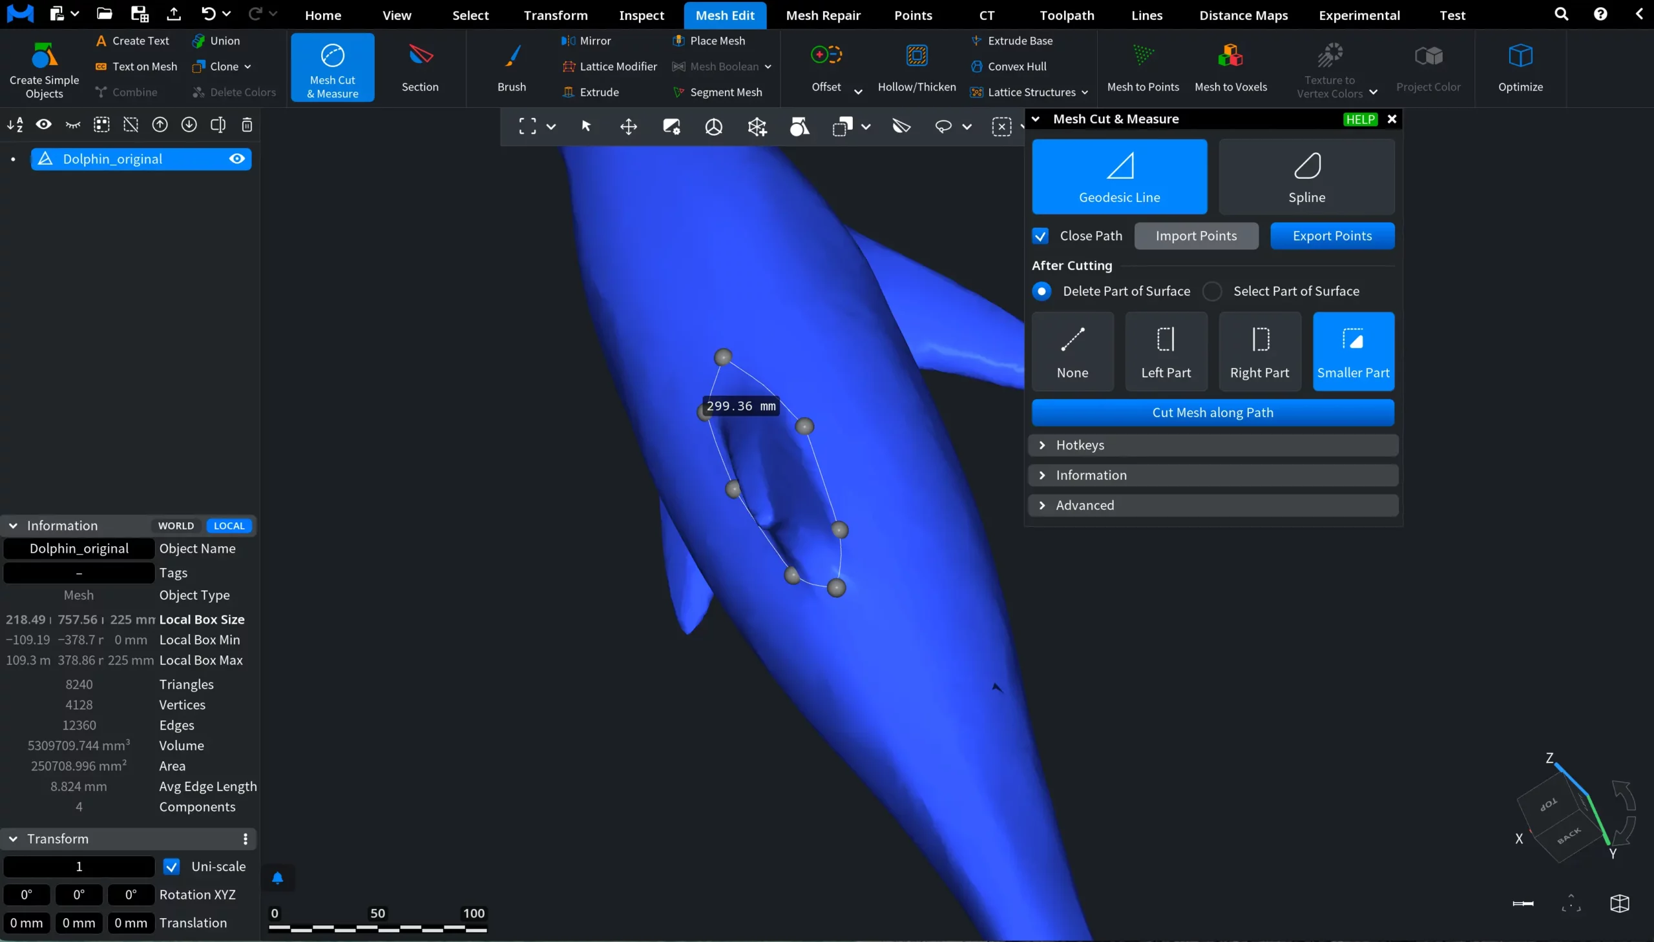Switch to the Mesh Repair tab

(x=822, y=15)
